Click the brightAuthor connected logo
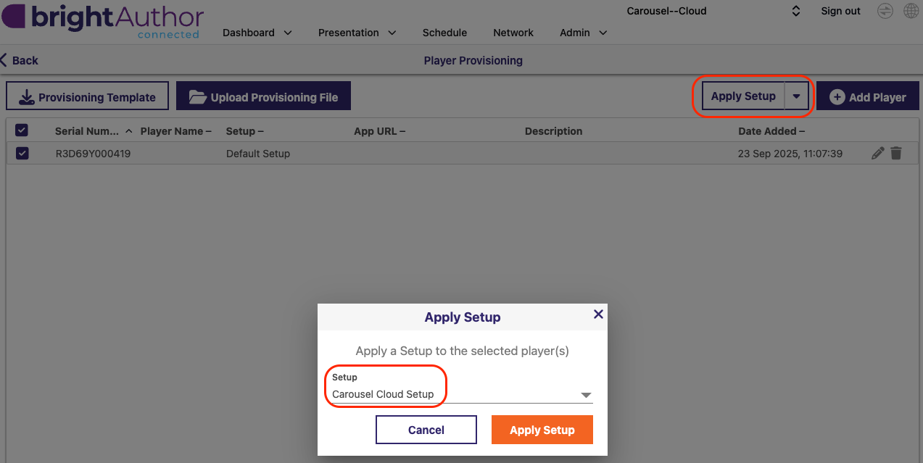 click(102, 20)
